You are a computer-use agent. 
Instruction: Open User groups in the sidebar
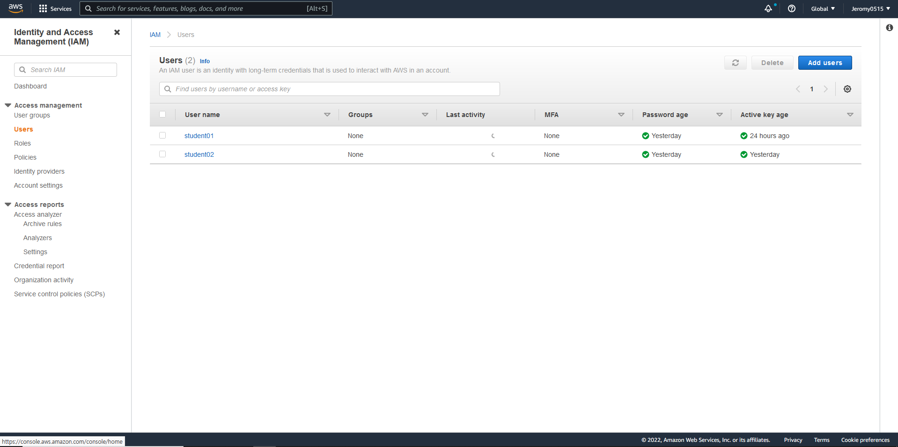click(x=32, y=115)
